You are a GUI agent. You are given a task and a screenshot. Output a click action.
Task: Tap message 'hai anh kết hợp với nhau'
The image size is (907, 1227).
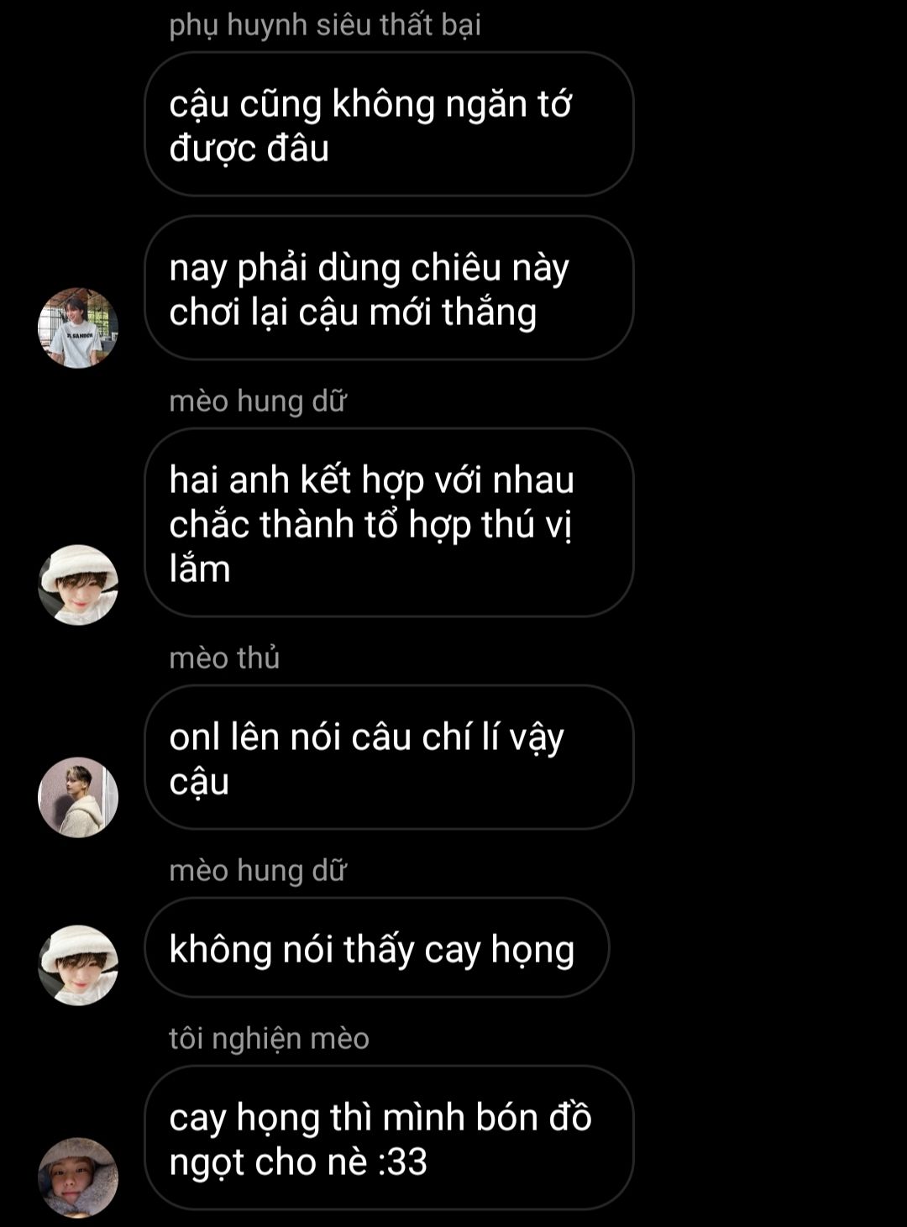[x=389, y=522]
